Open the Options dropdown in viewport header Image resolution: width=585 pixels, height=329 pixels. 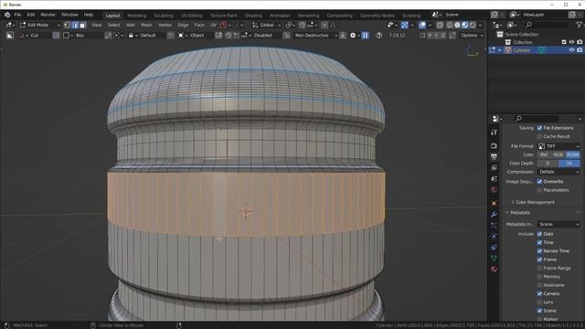472,36
